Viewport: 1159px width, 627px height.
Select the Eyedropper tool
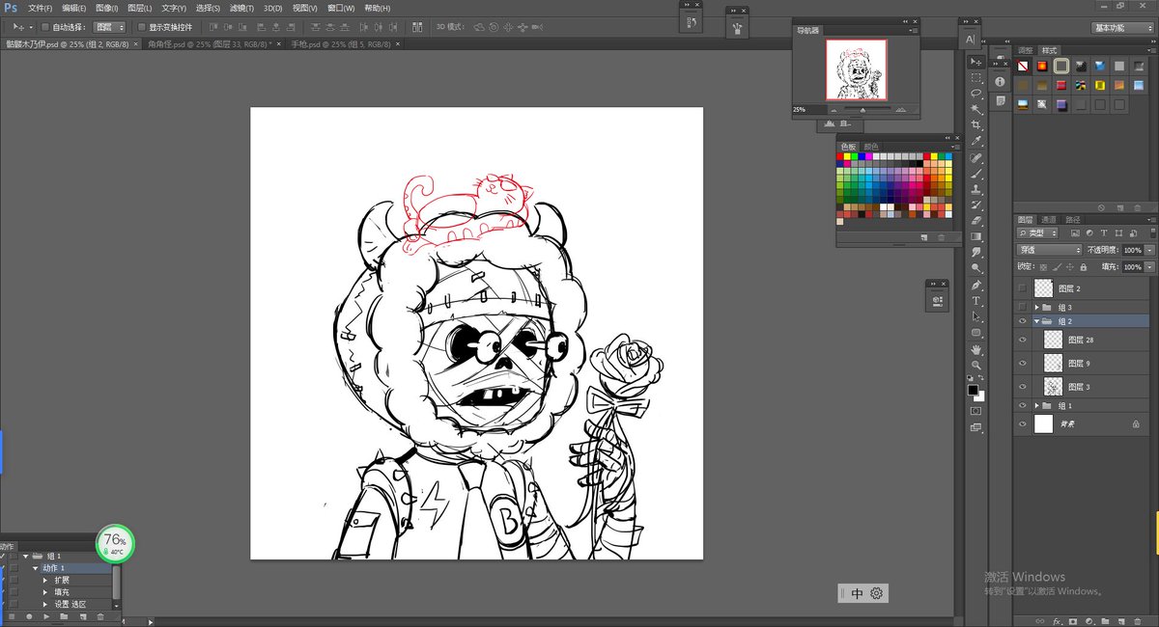(976, 141)
